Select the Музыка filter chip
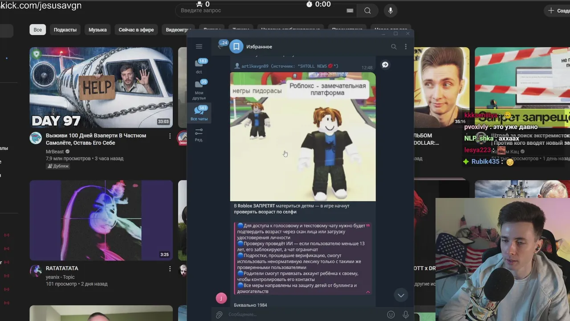This screenshot has width=570, height=321. point(98,30)
